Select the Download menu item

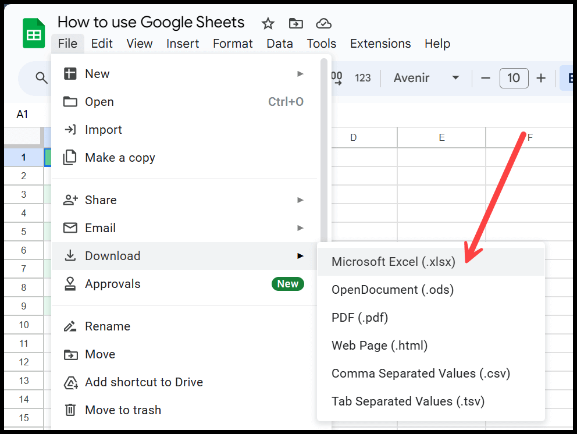click(184, 256)
